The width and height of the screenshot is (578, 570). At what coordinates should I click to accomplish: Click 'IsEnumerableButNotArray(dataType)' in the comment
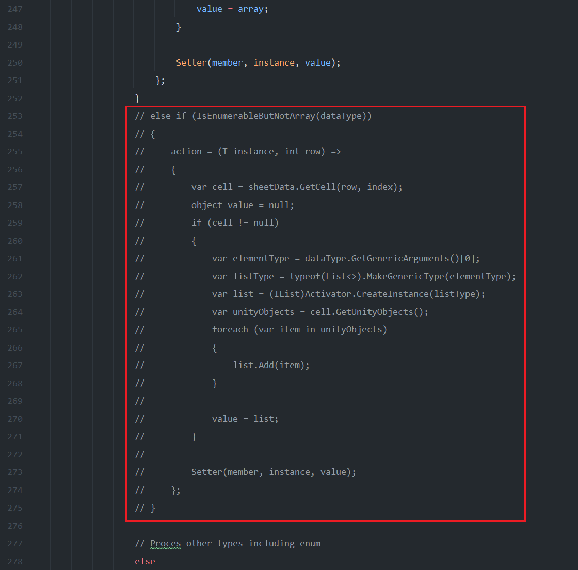281,116
